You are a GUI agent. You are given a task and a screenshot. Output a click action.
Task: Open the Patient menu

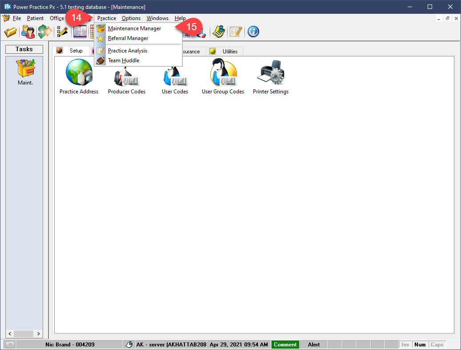(35, 18)
